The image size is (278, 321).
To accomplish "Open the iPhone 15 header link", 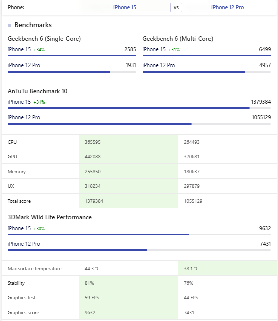I will point(125,7).
